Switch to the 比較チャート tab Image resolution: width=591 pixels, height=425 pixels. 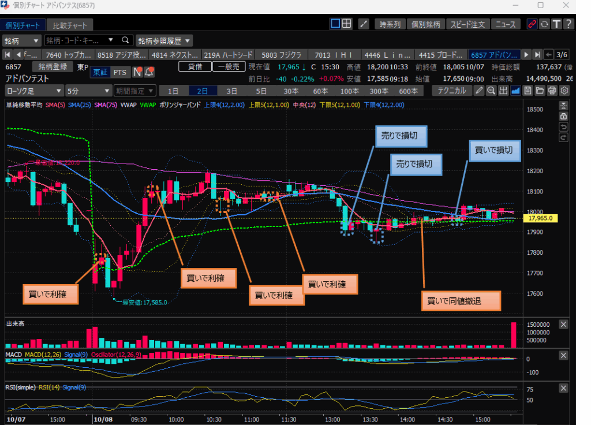point(69,25)
